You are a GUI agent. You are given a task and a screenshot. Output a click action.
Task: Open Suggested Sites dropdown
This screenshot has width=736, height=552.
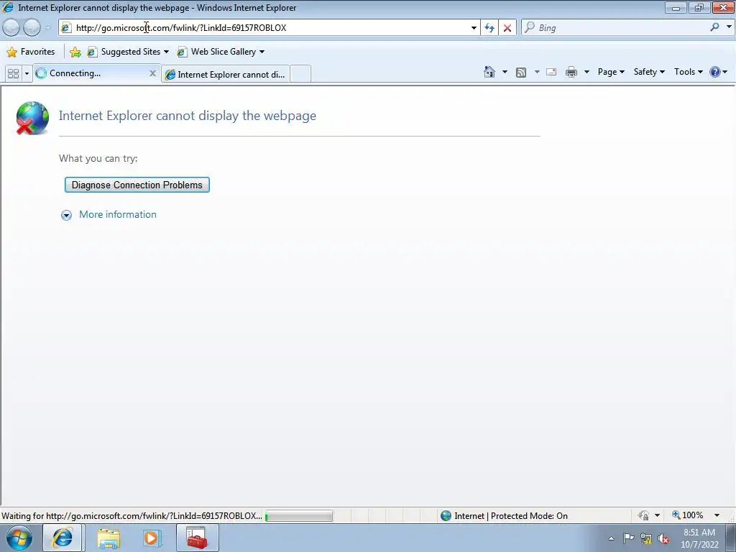pyautogui.click(x=128, y=52)
